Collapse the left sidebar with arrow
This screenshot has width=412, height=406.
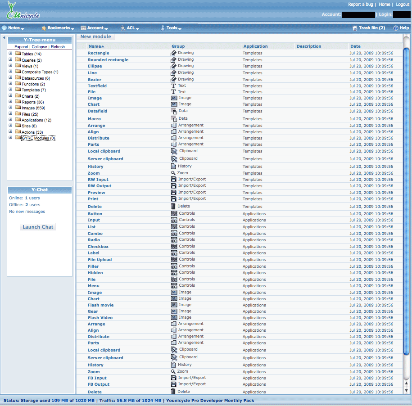[x=4, y=38]
